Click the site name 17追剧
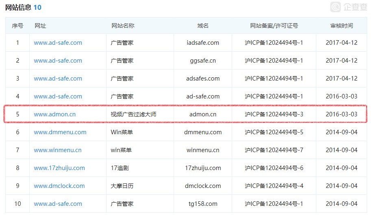 (120, 168)
